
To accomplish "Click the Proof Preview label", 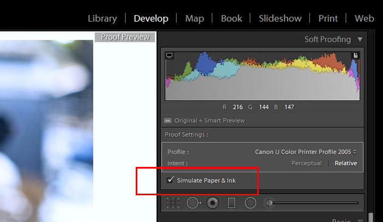I will (125, 37).
